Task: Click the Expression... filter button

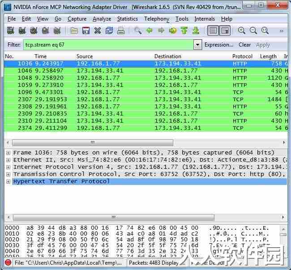Action: point(219,45)
